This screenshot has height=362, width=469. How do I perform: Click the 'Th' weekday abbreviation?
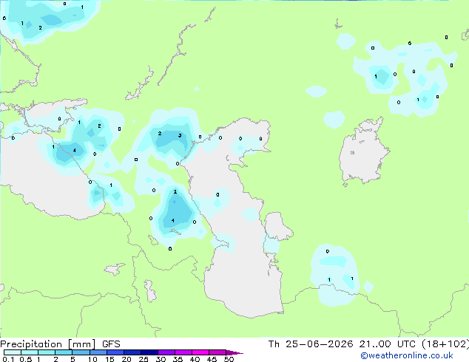(x=274, y=344)
